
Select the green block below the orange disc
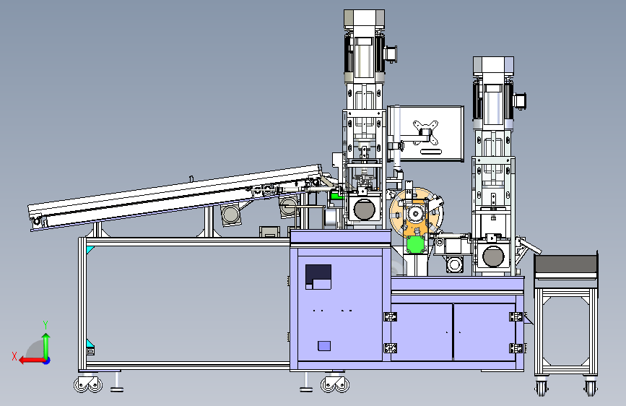click(416, 245)
